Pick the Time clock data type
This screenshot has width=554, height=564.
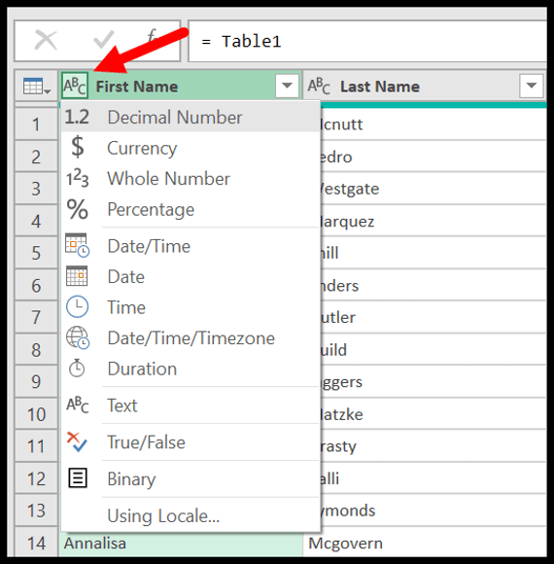(190, 307)
